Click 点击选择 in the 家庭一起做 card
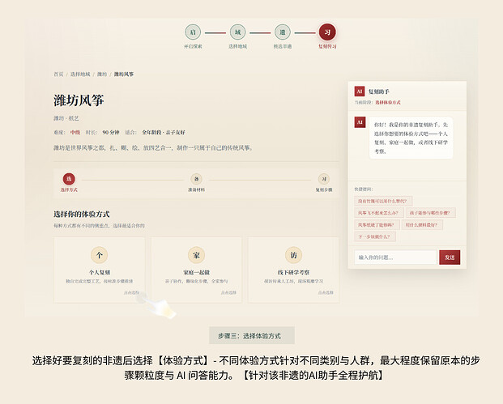503x404 pixels. [228, 292]
